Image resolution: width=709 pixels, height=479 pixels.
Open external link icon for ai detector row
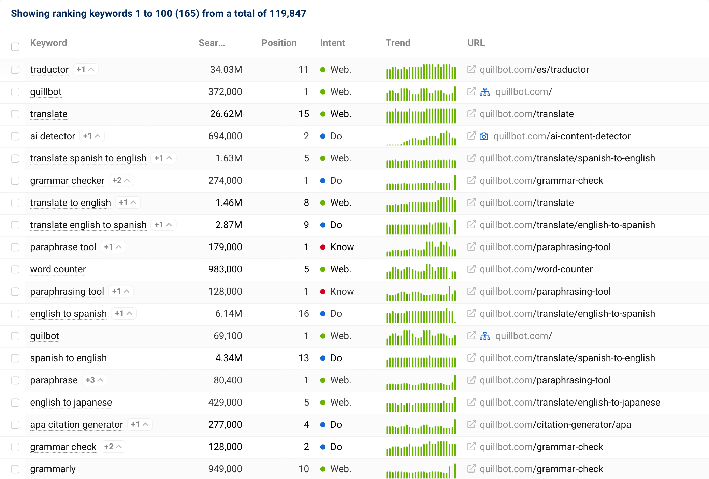[x=471, y=136]
